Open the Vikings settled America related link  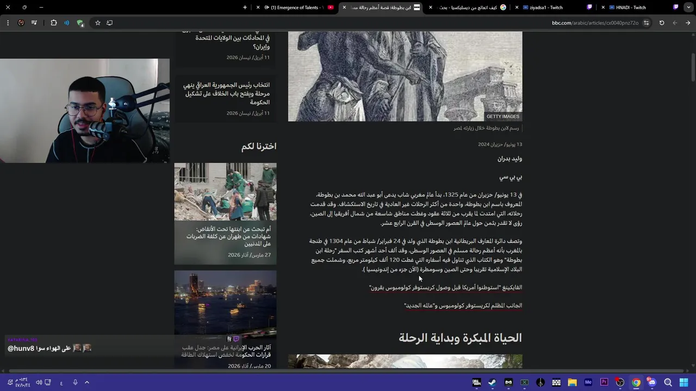[x=445, y=287]
